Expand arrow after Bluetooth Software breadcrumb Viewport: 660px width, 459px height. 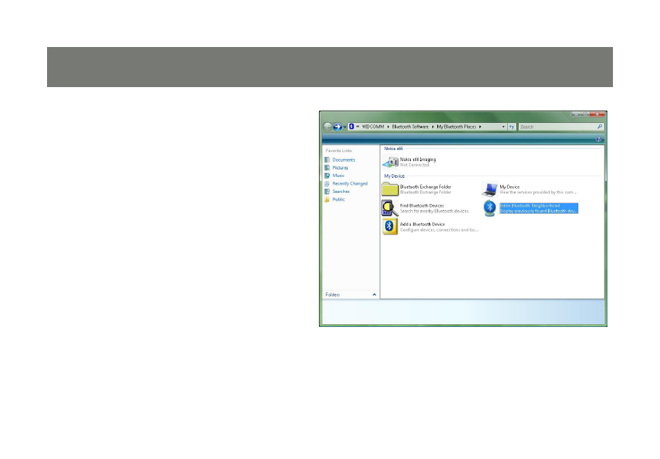click(x=432, y=127)
